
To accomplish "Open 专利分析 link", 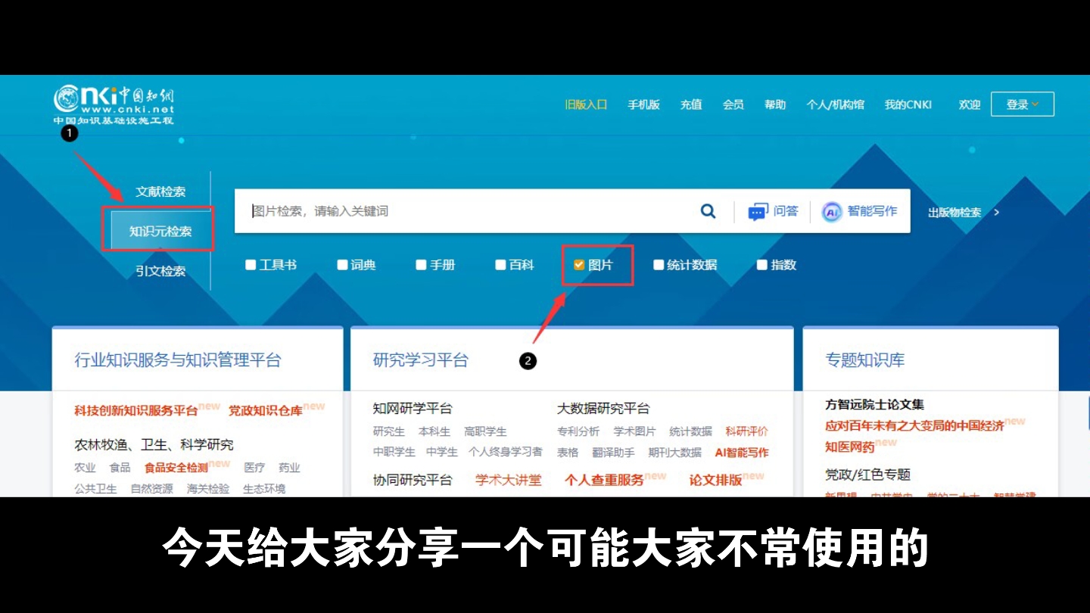I will tap(578, 431).
